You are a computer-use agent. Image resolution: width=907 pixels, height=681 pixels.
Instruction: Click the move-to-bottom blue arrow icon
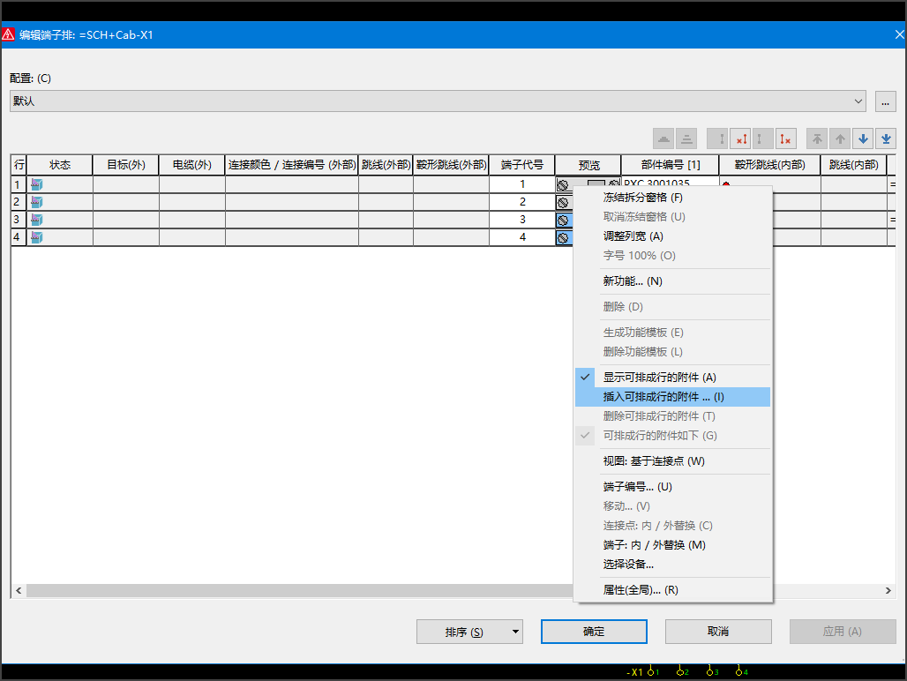[x=886, y=138]
